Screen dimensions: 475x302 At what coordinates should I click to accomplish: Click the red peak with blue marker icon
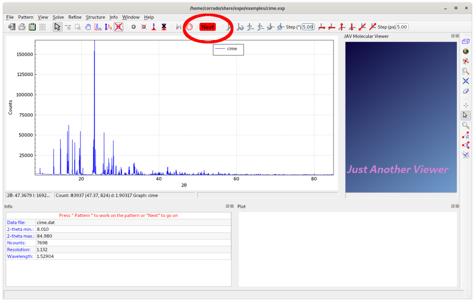(x=154, y=27)
